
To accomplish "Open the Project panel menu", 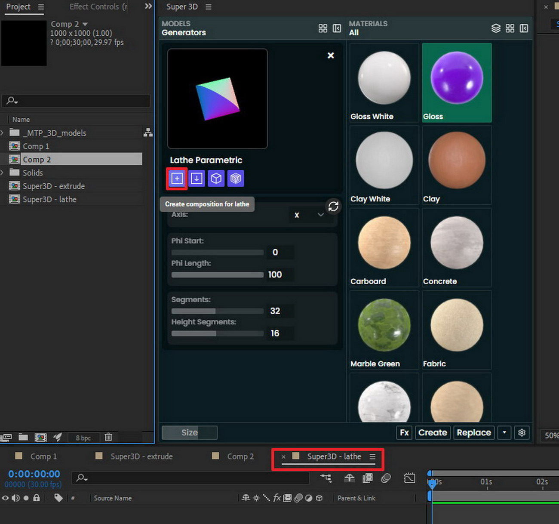I will coord(41,7).
